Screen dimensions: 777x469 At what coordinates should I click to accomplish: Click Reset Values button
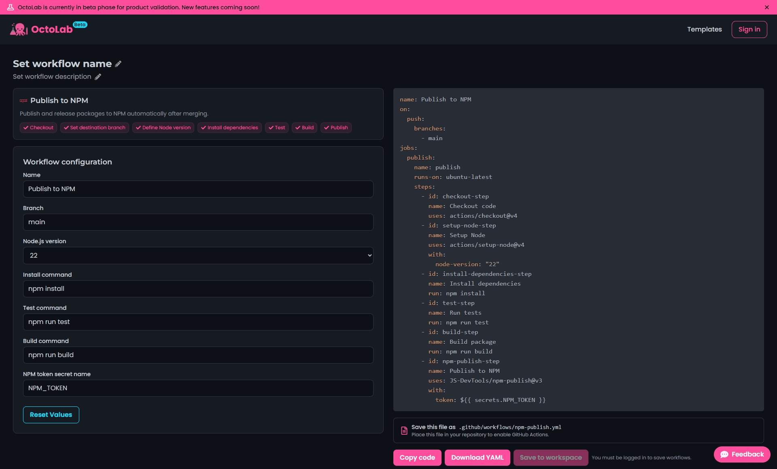(51, 415)
